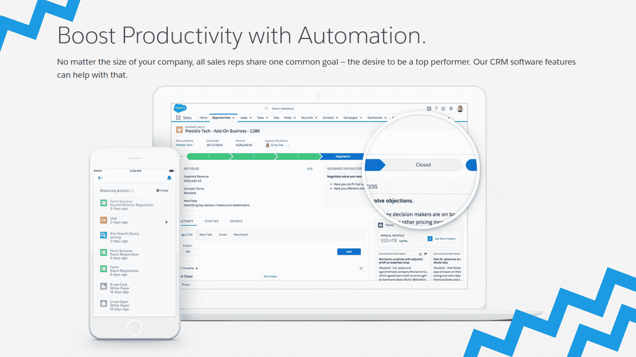Image resolution: width=636 pixels, height=357 pixels.
Task: Click the Salesforce cloud logo
Action: [180, 108]
